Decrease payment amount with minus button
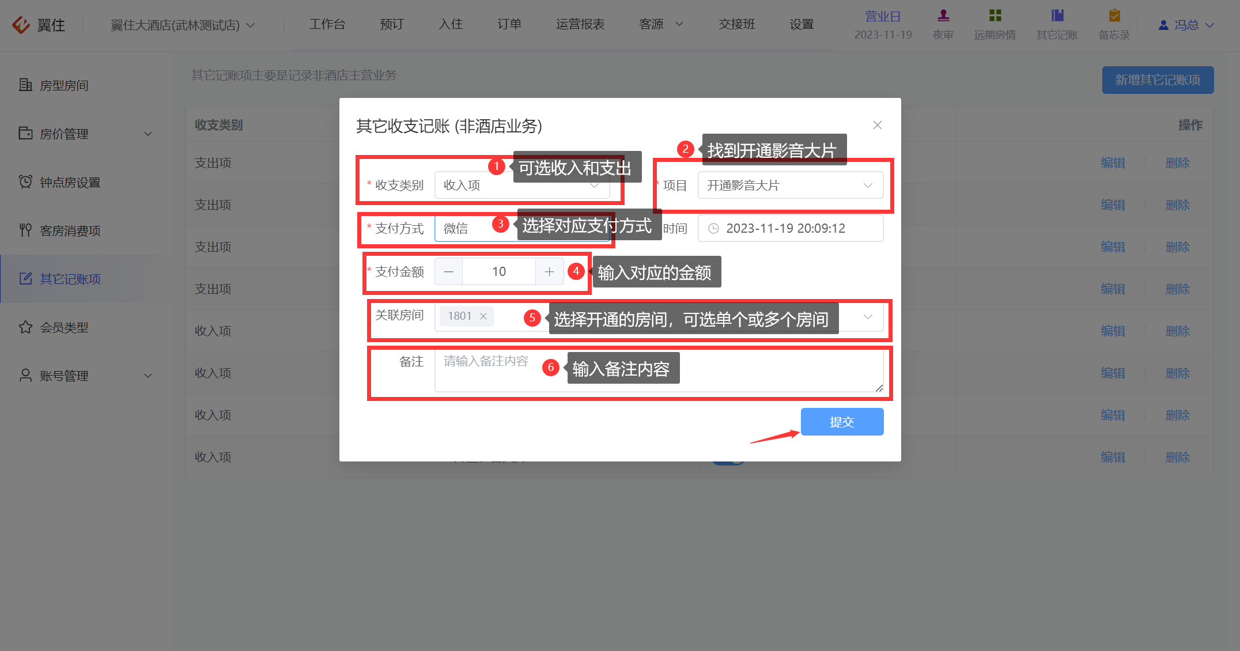 pyautogui.click(x=449, y=271)
